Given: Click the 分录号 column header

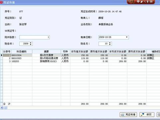Looking at the screenshot, I should [7, 52].
